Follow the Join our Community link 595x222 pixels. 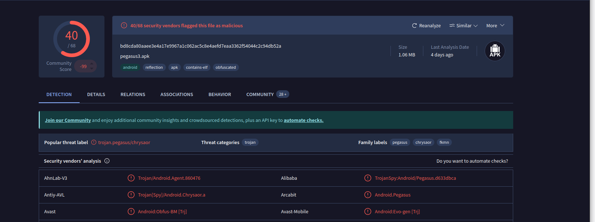[x=68, y=120]
